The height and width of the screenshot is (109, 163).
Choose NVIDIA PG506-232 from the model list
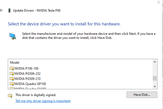coord(27,74)
